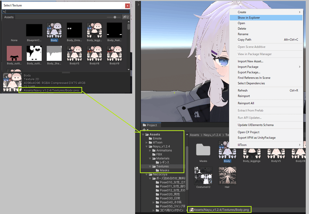The image size is (309, 214).
Task: Choose the Body_leggi... texture in Select Texture
Action: pyautogui.click(x=95, y=30)
